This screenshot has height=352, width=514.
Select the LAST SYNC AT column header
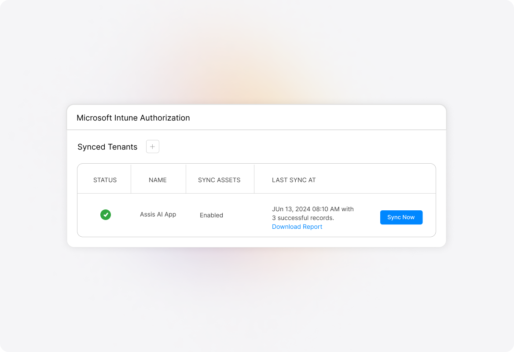point(294,180)
